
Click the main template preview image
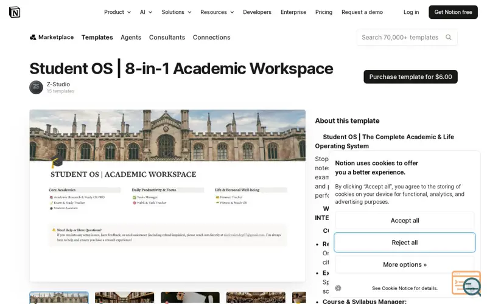click(167, 196)
